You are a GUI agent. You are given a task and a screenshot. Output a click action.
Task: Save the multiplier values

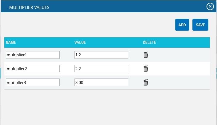click(200, 25)
